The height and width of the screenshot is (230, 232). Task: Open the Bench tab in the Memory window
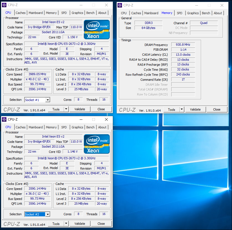pyautogui.click(x=206, y=13)
